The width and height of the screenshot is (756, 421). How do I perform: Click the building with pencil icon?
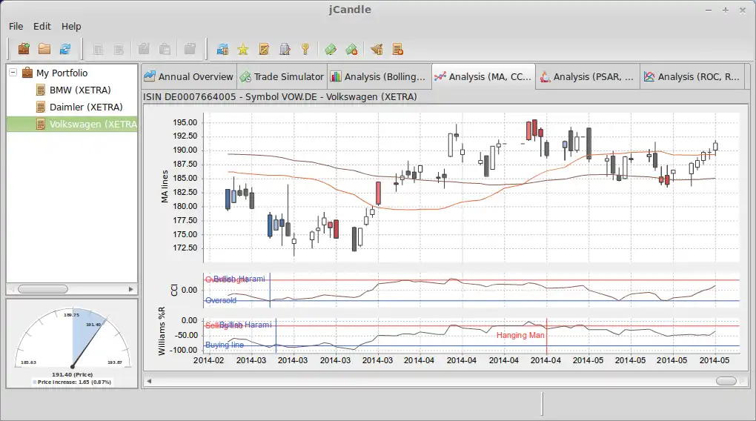[285, 49]
